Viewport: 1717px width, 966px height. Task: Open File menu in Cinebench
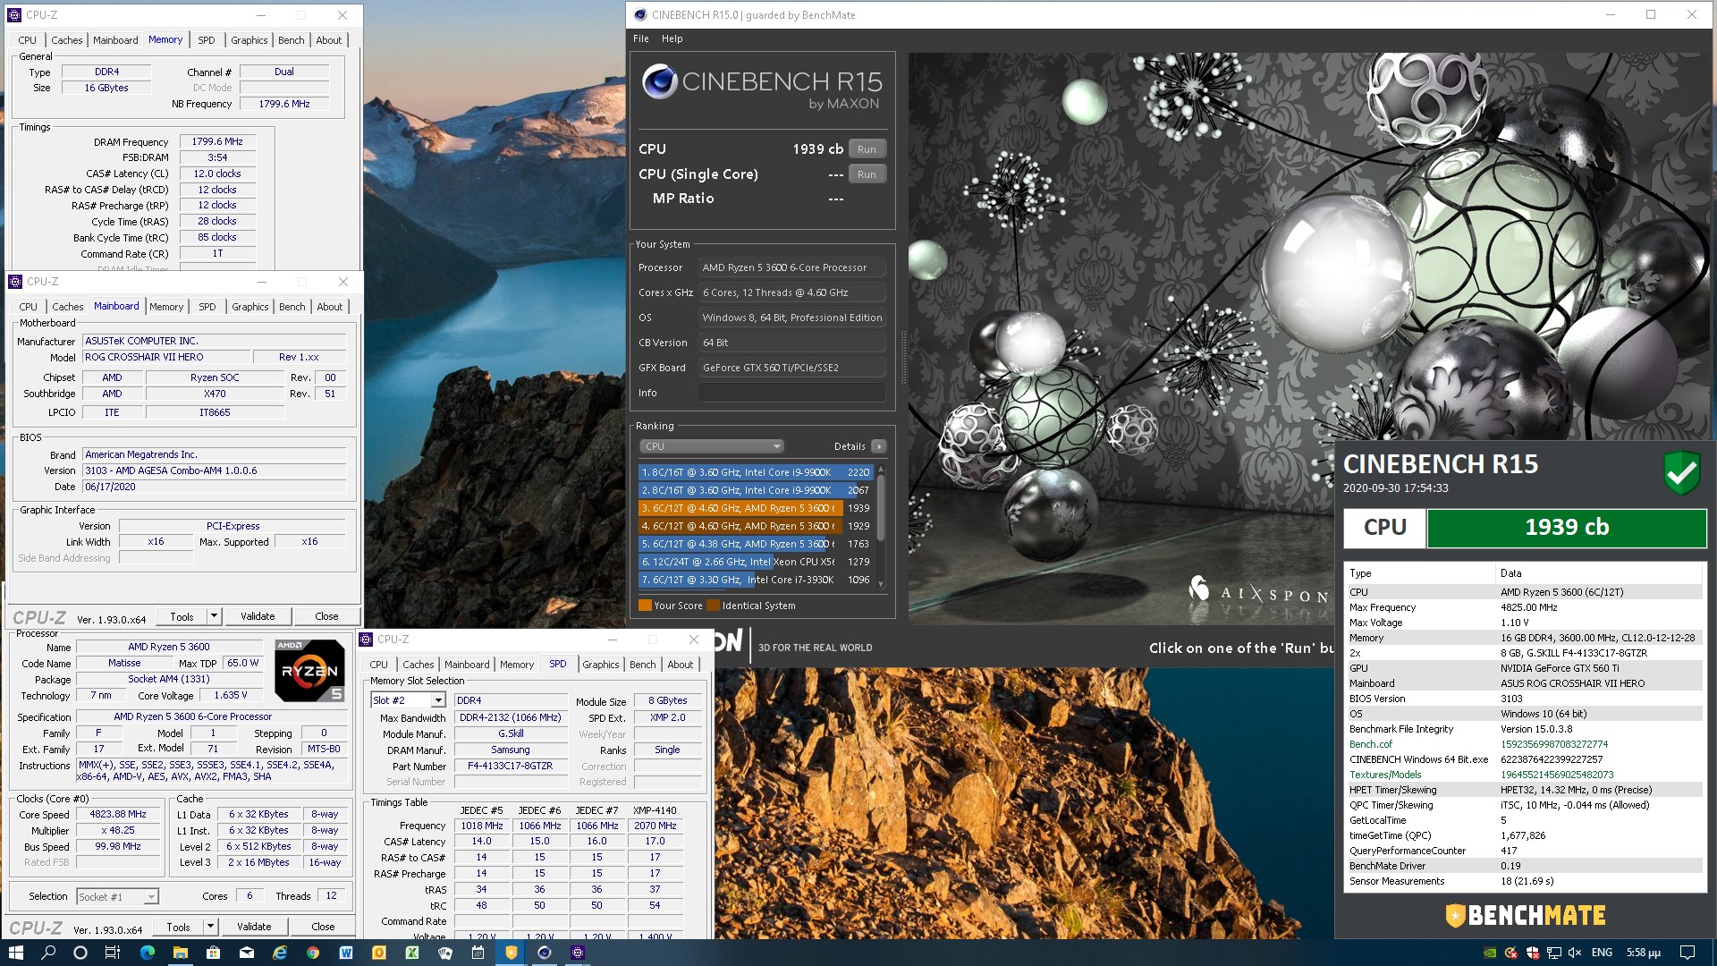click(x=640, y=38)
